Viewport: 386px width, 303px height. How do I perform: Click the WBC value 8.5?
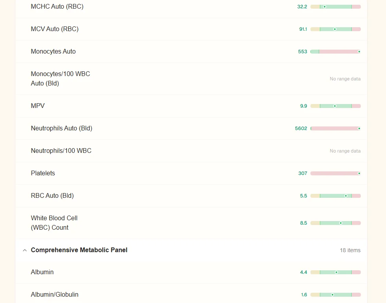pos(303,223)
